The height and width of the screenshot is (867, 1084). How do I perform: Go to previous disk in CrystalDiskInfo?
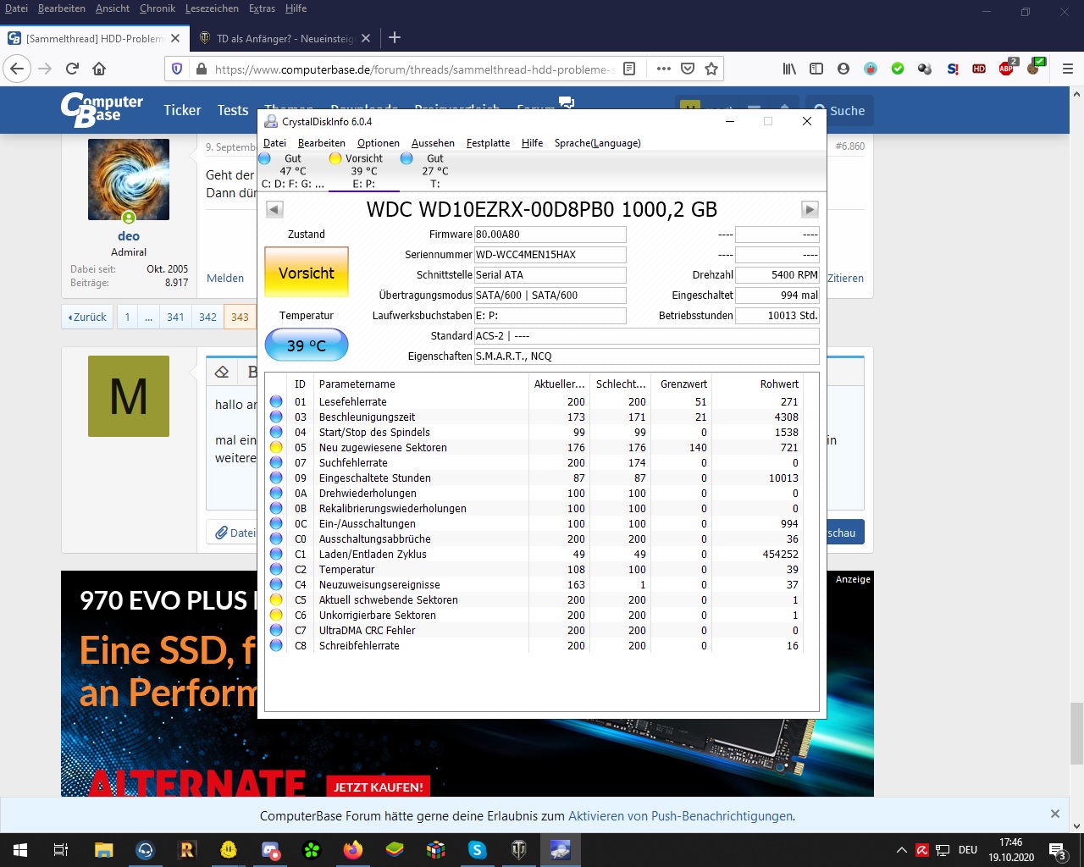274,210
